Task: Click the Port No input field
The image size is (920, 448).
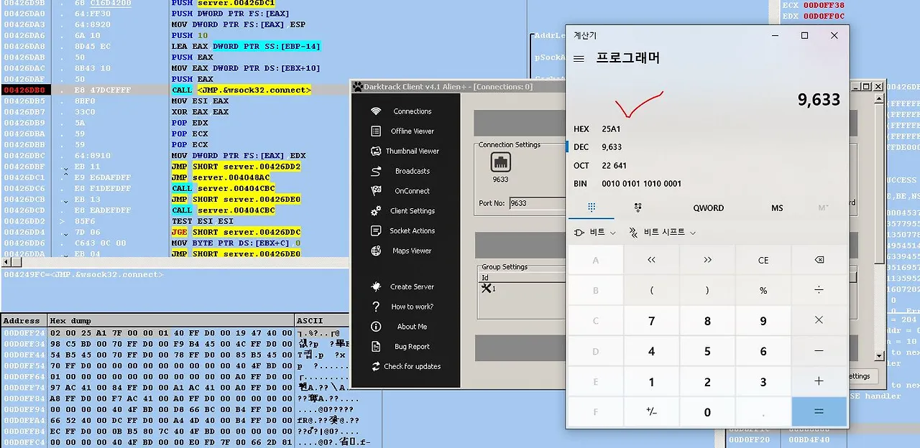Action: click(x=538, y=203)
